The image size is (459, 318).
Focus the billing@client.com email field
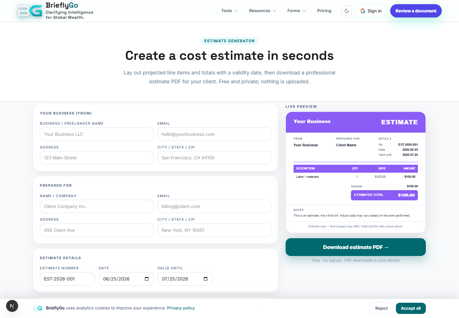214,206
